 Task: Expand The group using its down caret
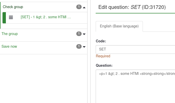tap(84, 34)
